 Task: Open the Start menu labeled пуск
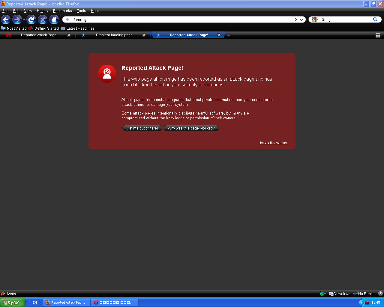click(x=13, y=303)
